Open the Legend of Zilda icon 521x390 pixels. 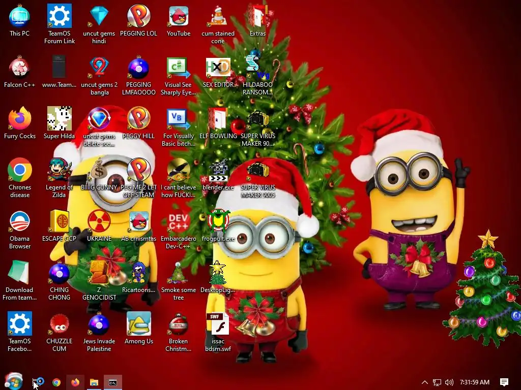59,178
